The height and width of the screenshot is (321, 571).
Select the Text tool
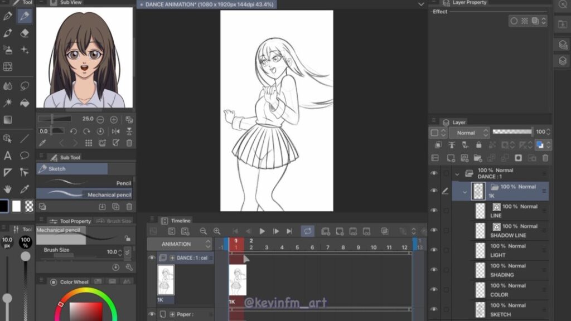7,156
